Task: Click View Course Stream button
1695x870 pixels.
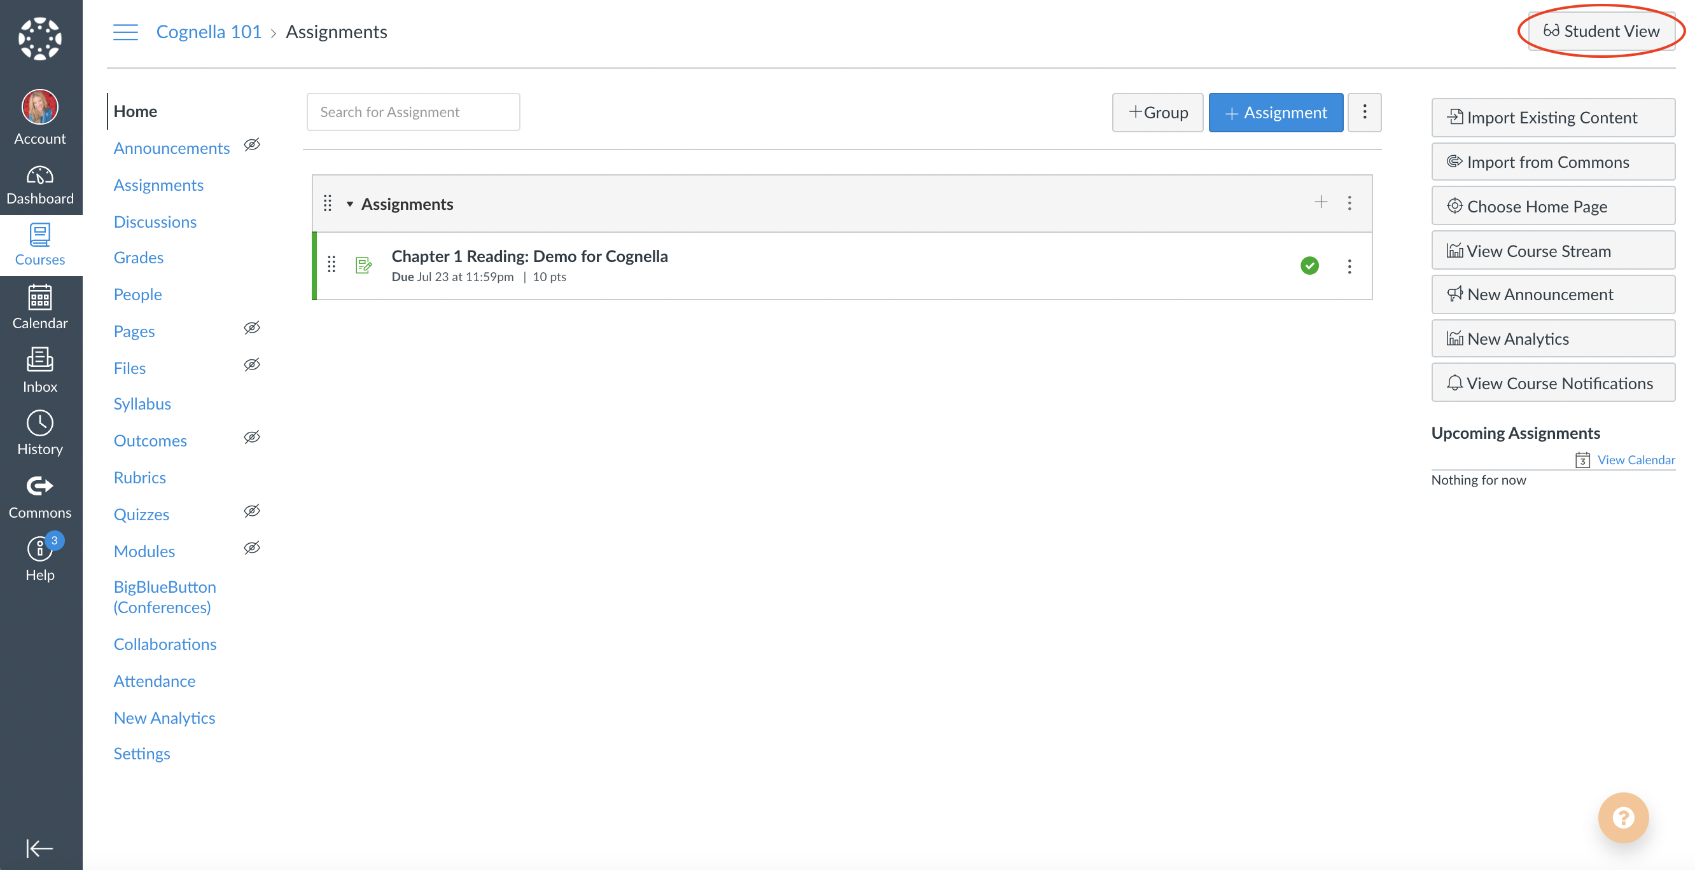Action: tap(1553, 251)
